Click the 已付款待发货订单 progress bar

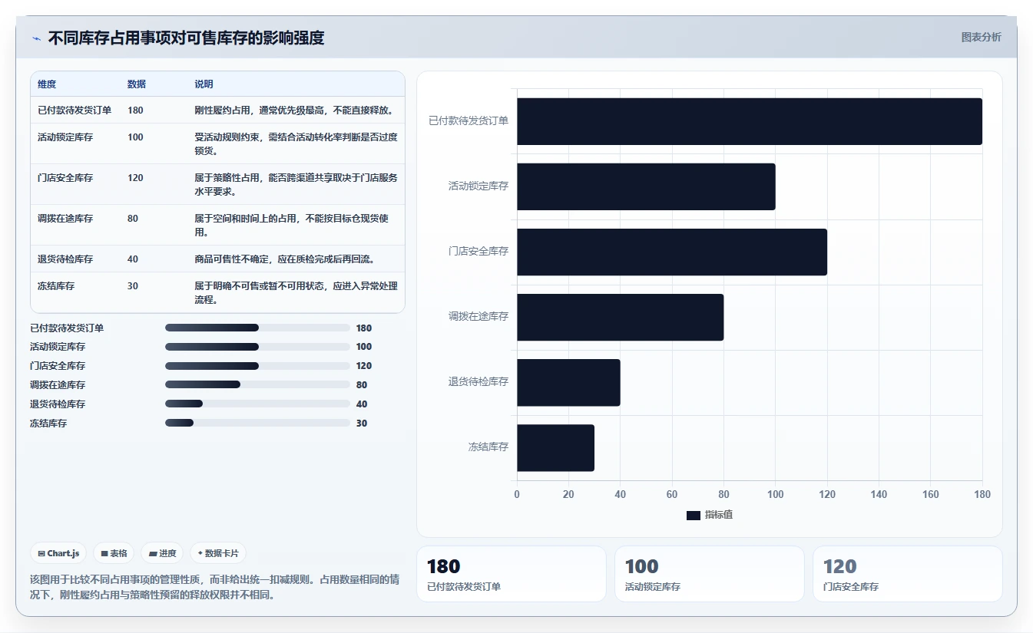click(x=257, y=328)
